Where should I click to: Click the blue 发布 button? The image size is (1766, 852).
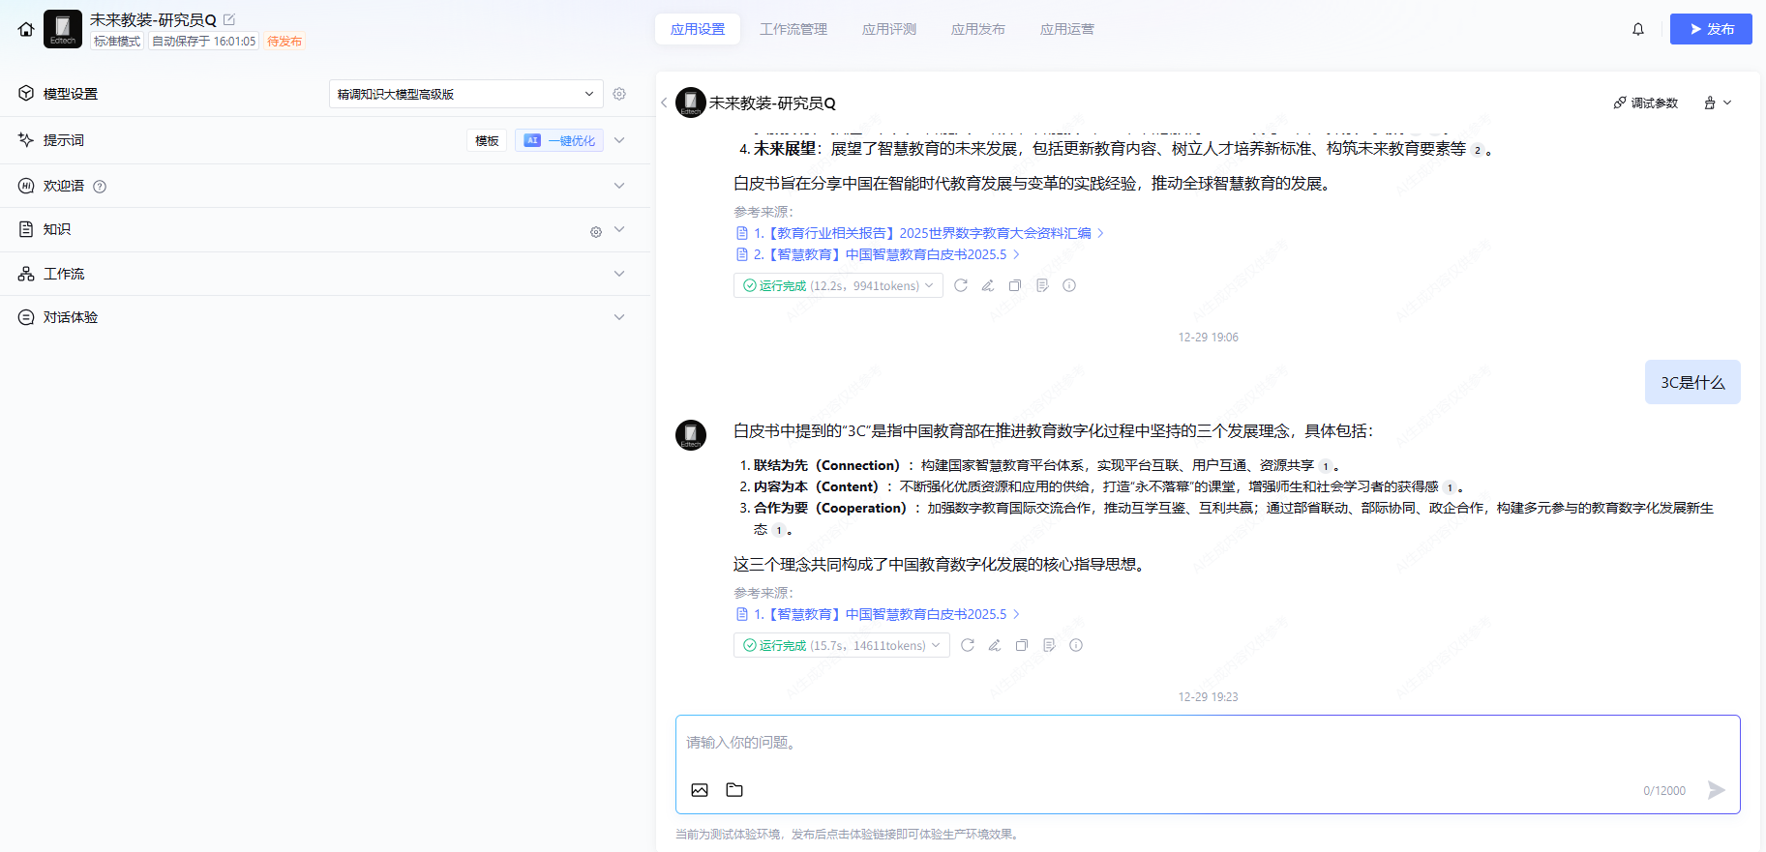coord(1711,29)
